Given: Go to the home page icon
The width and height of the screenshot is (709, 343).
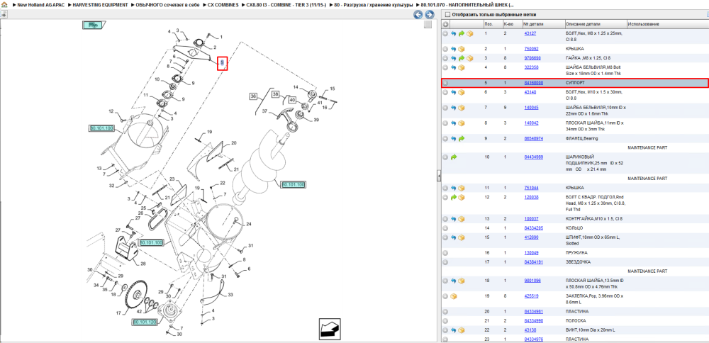Looking at the screenshot, I should (4, 4).
